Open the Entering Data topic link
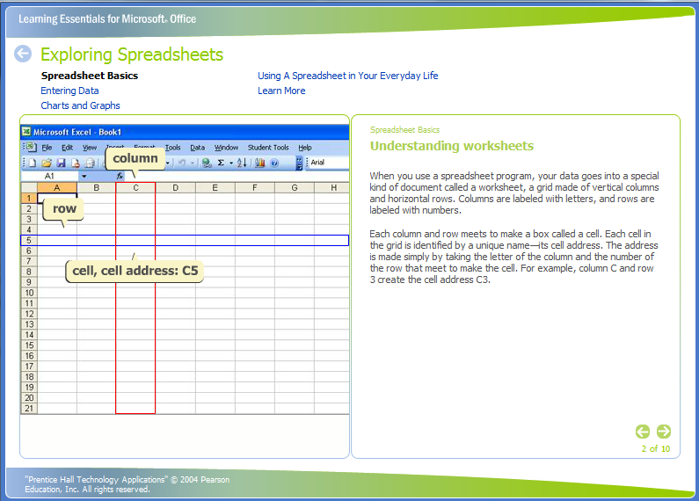The image size is (699, 501). (x=69, y=91)
